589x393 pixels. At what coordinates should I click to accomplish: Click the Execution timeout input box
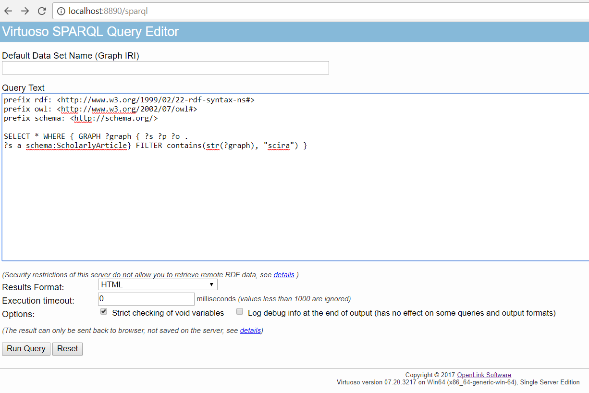click(x=146, y=299)
